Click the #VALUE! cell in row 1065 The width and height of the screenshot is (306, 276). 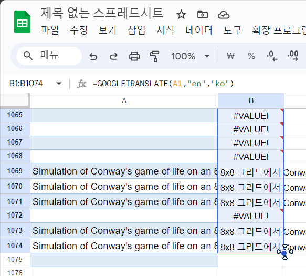point(251,116)
